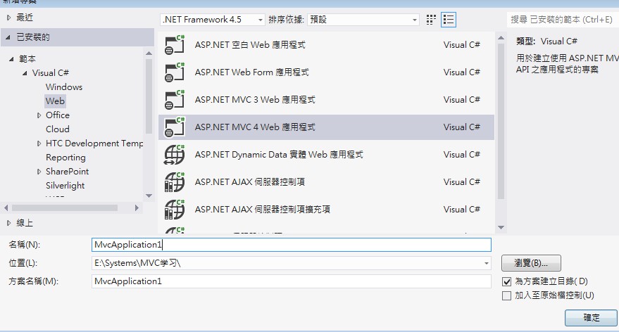Screen dimensions: 619x332
Task: Expand the 最近 section
Action: click(x=8, y=18)
